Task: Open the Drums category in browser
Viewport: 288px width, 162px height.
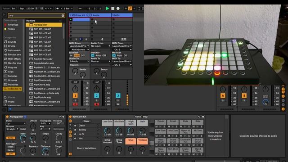Action: [x=12, y=46]
